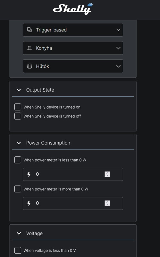Click the Trigger-based scene type icon
The height and width of the screenshot is (257, 160).
(29, 30)
